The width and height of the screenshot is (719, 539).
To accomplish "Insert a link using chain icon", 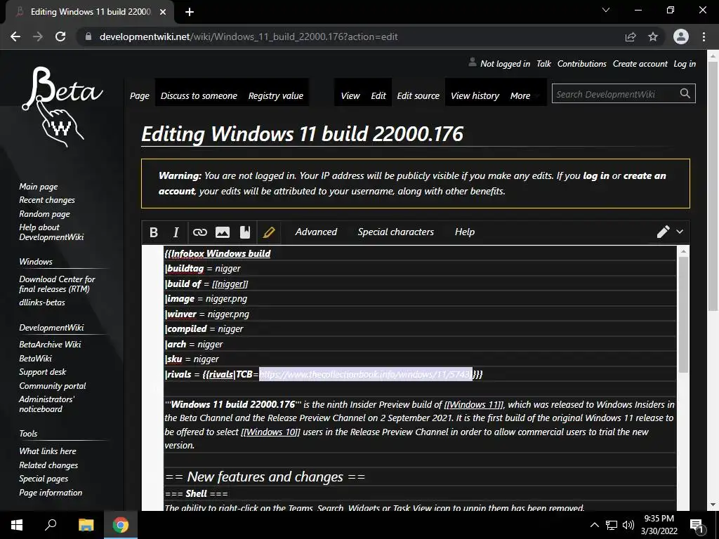I will [199, 232].
